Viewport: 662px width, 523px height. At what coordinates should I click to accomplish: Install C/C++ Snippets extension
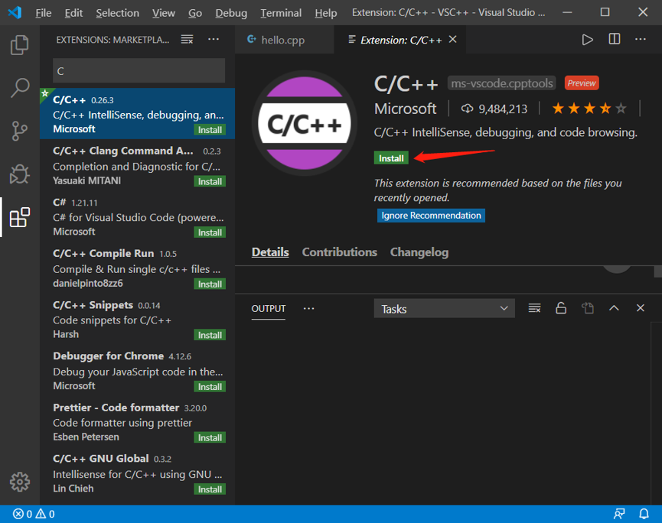click(210, 335)
